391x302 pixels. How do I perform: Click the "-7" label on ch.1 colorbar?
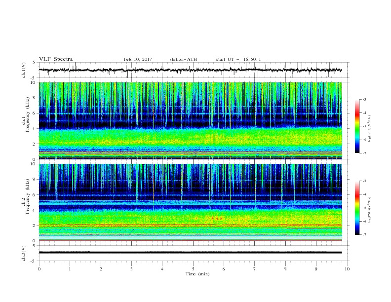click(364, 153)
